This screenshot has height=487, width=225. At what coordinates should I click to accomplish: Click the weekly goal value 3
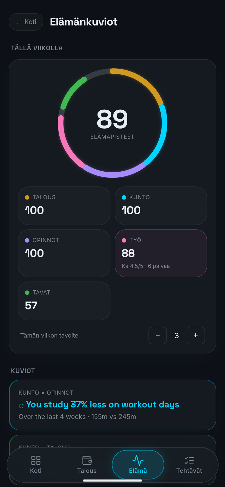[x=177, y=335]
